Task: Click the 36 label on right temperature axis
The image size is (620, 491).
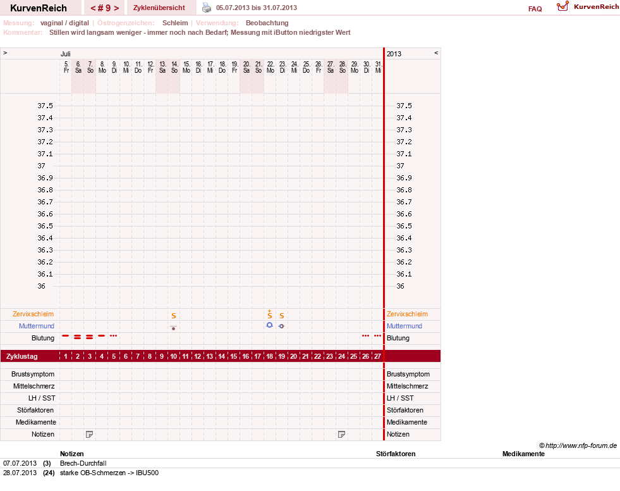Action: coord(400,286)
